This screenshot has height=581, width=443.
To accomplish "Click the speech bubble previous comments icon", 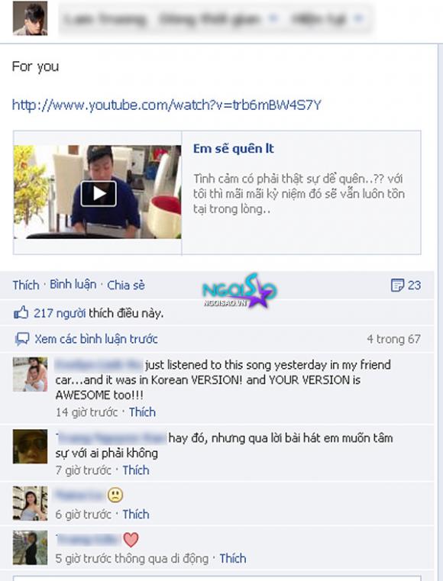I will [22, 339].
